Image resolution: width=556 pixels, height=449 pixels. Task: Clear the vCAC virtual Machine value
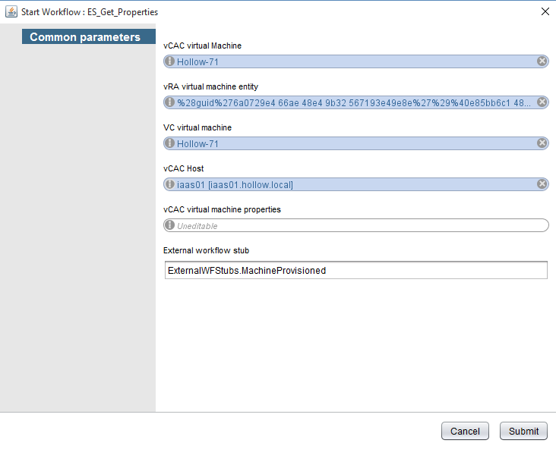(x=542, y=61)
